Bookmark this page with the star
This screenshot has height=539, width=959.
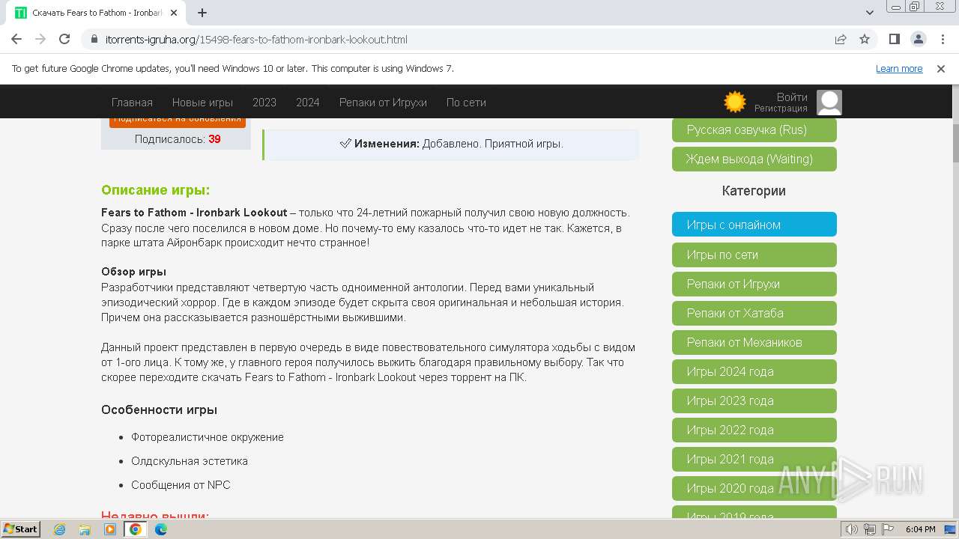pyautogui.click(x=865, y=39)
